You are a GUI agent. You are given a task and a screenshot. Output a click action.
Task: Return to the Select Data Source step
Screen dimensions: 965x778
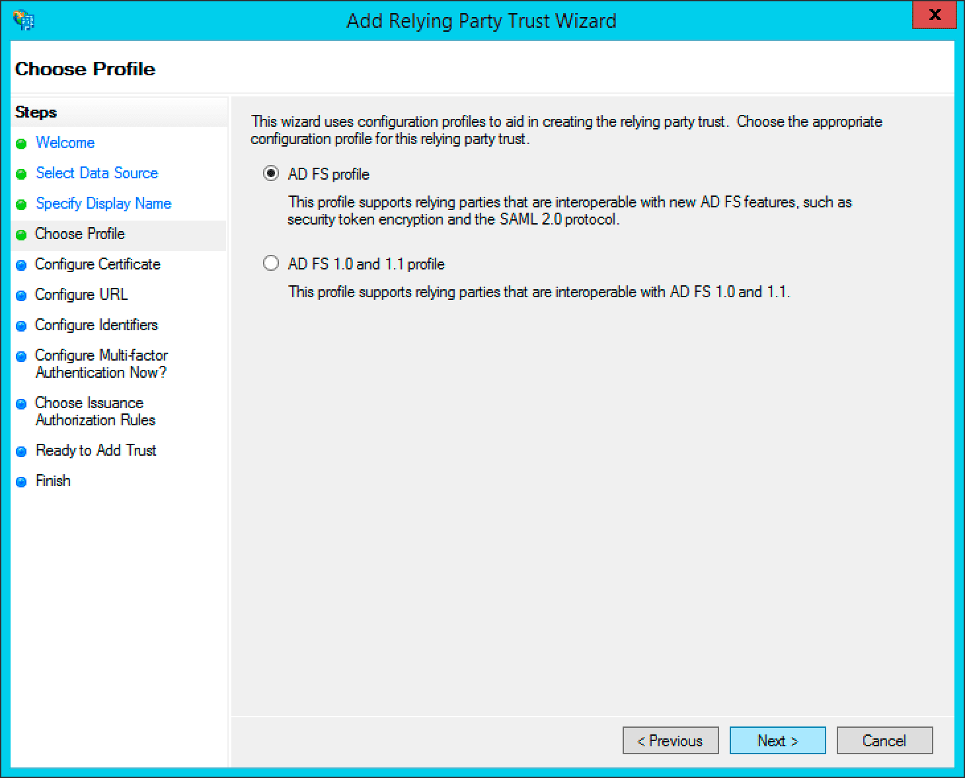tap(96, 173)
